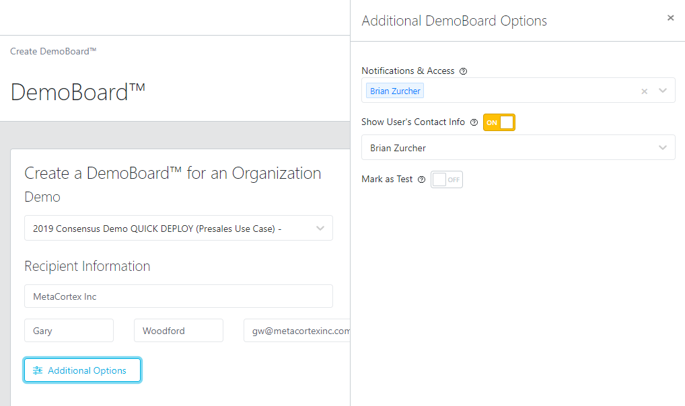Turn off Show User's Contact Info
The width and height of the screenshot is (685, 406).
click(499, 122)
